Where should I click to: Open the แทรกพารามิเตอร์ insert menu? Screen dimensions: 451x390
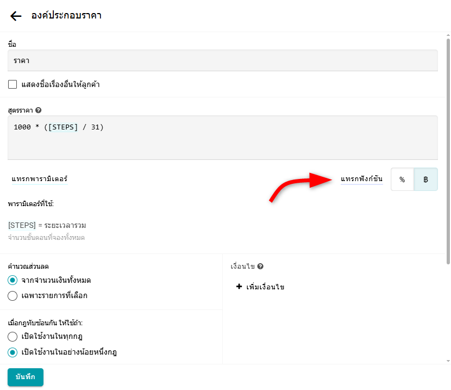pyautogui.click(x=39, y=179)
